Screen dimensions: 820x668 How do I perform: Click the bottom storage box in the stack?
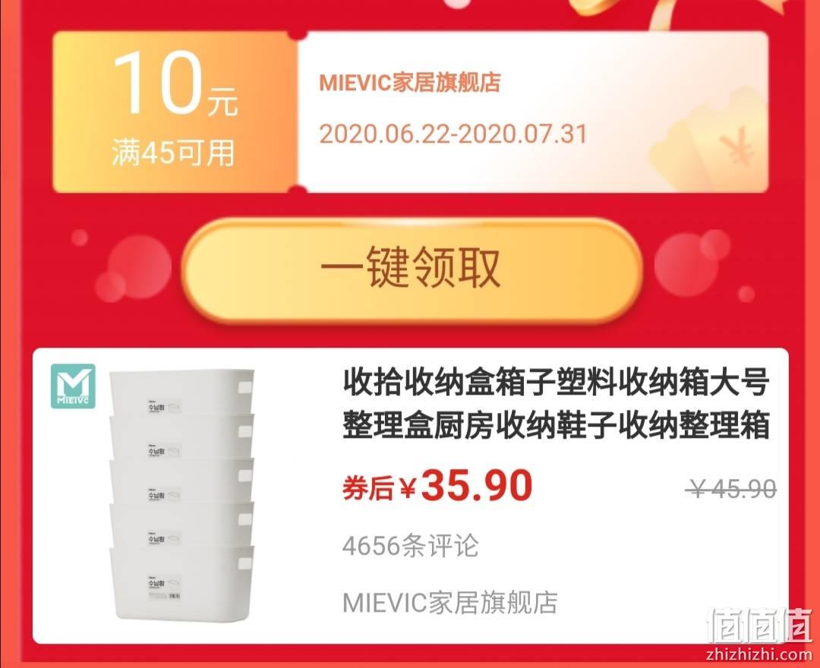click(181, 583)
